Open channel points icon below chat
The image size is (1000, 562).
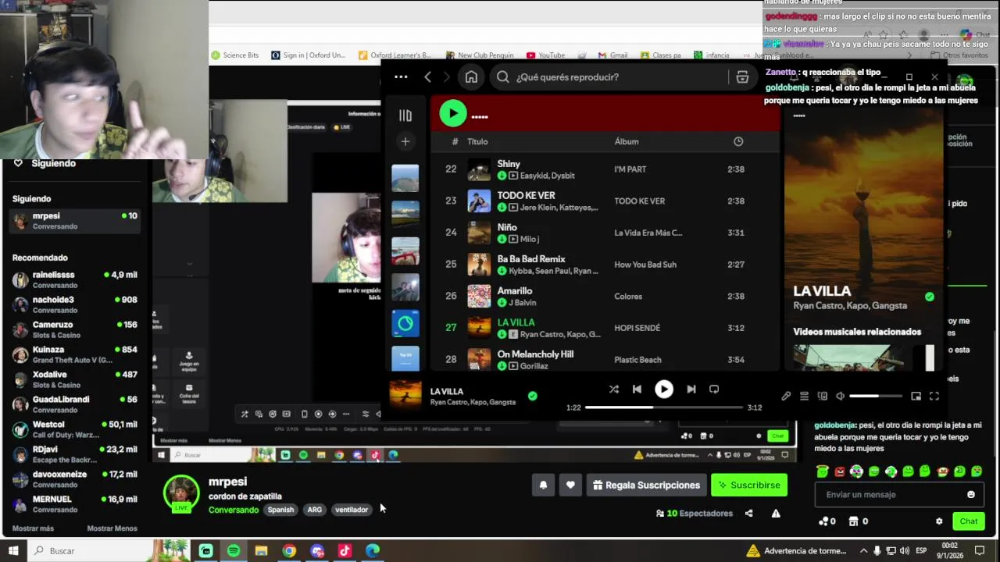827,521
